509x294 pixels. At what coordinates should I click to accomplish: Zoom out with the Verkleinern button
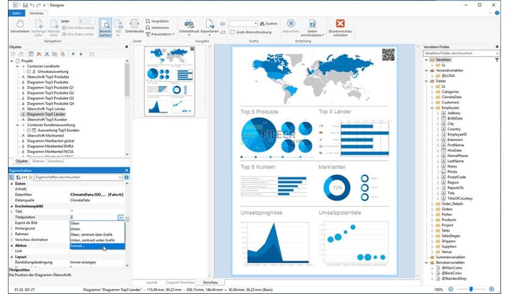pos(158,27)
